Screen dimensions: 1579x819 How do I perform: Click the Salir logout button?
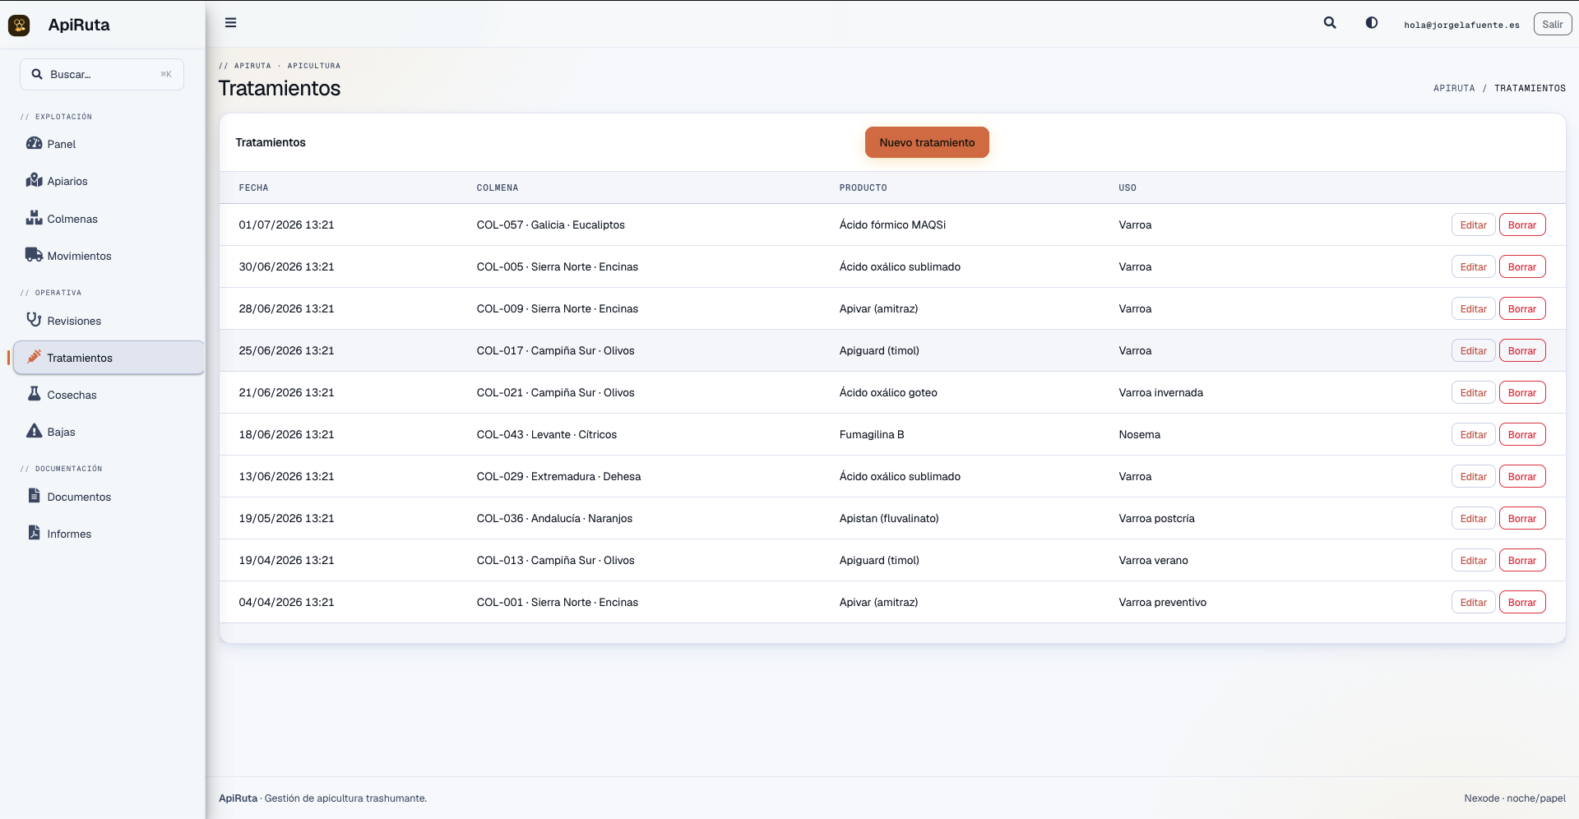(1552, 25)
